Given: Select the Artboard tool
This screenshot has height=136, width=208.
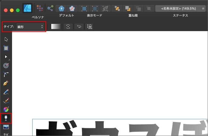Looking at the screenshot, I should coord(6,48).
